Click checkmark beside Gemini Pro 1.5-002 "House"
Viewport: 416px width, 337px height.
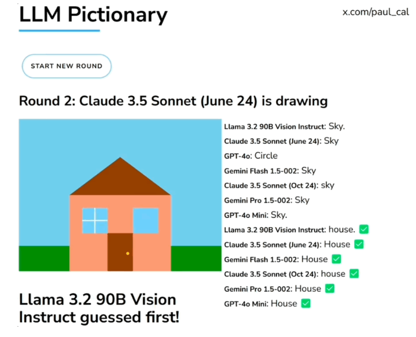[329, 288]
